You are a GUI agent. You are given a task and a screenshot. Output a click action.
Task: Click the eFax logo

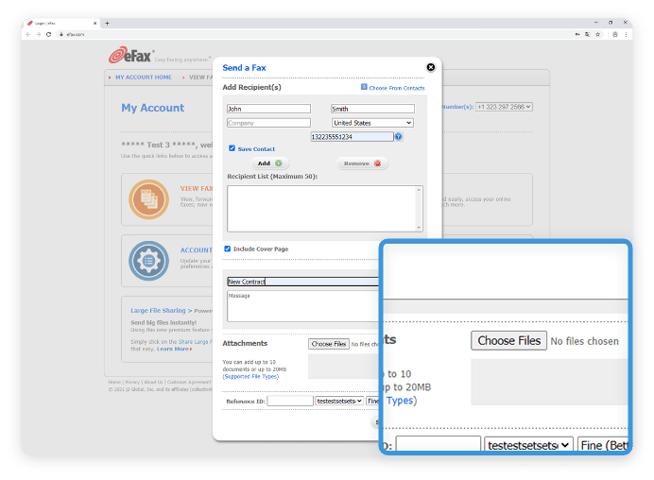(129, 57)
